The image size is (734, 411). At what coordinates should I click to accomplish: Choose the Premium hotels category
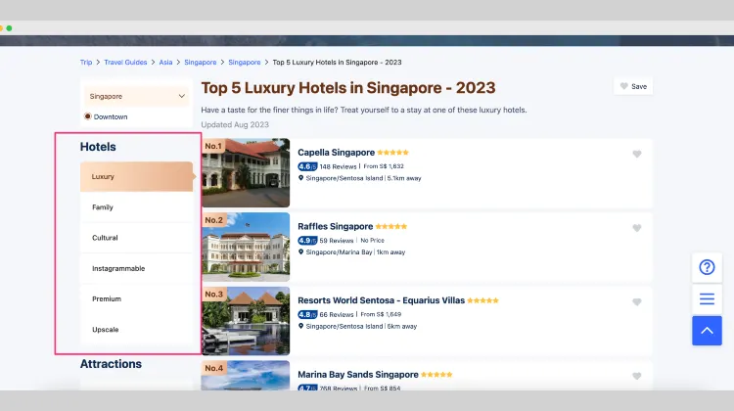click(136, 299)
